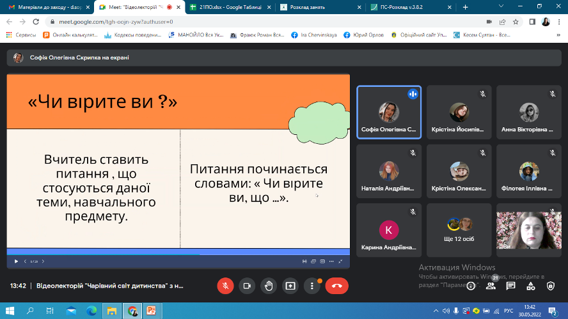The height and width of the screenshot is (319, 568).
Task: Open the activities panel icon
Action: click(531, 286)
